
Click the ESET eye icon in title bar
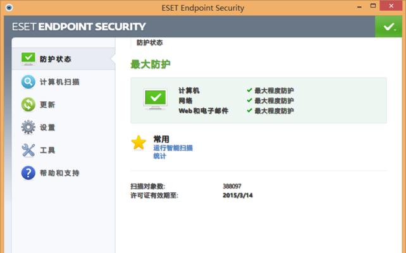coord(9,8)
